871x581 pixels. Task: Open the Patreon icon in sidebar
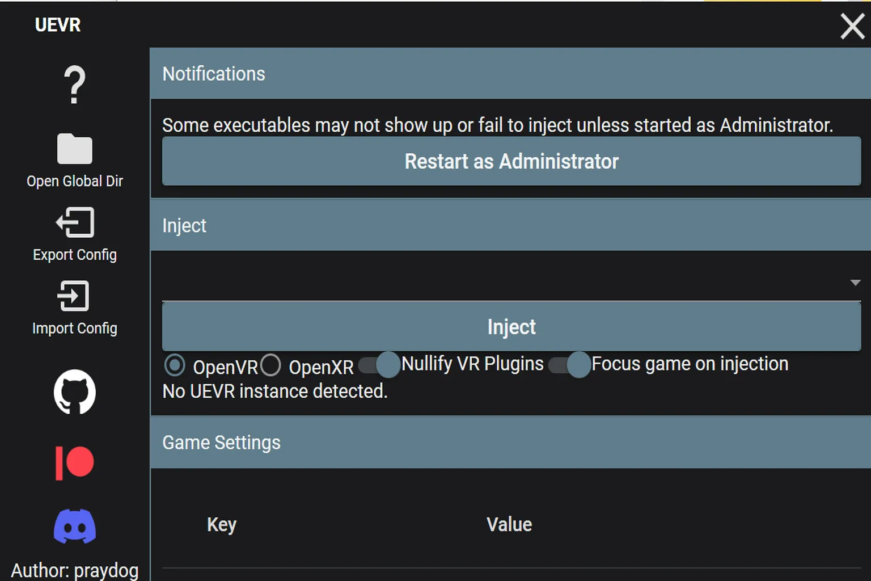[x=74, y=462]
